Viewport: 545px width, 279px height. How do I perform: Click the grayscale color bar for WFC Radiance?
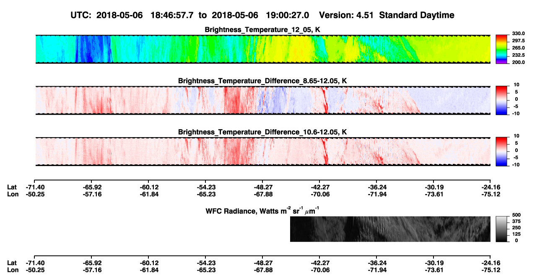click(501, 228)
